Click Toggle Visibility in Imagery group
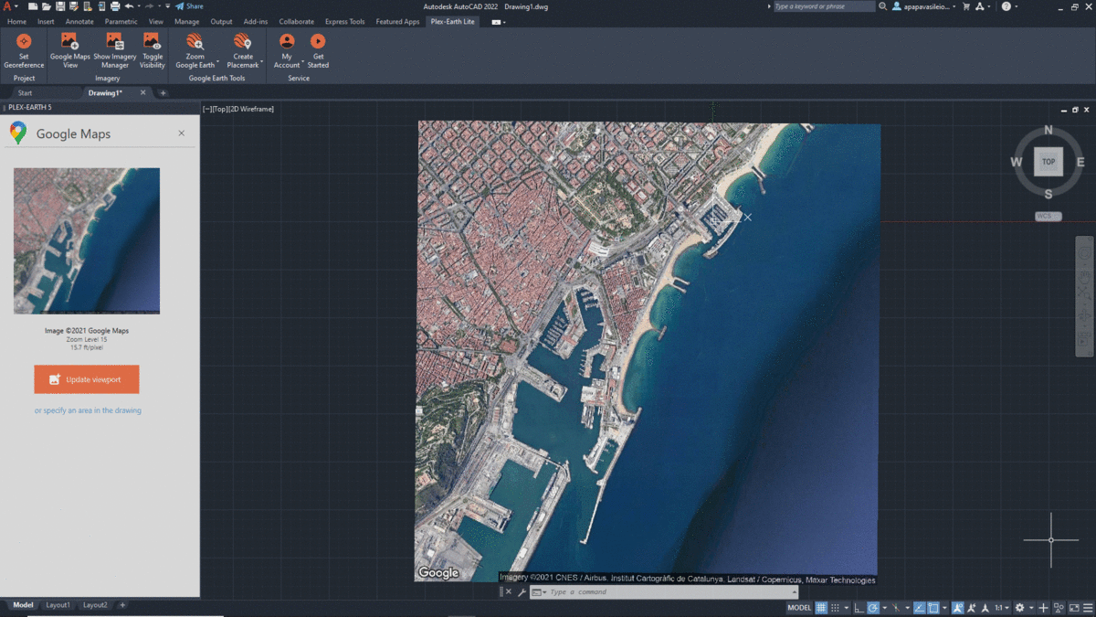Screen dimensions: 1096x617 pyautogui.click(x=153, y=42)
